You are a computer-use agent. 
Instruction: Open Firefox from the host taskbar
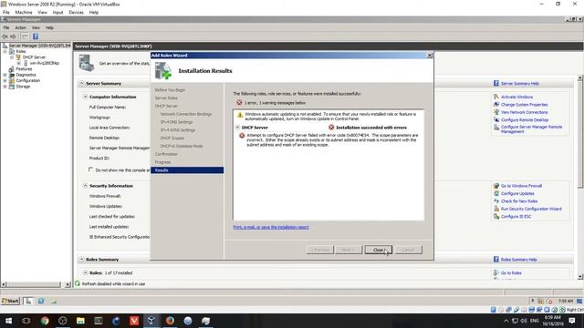(170, 321)
